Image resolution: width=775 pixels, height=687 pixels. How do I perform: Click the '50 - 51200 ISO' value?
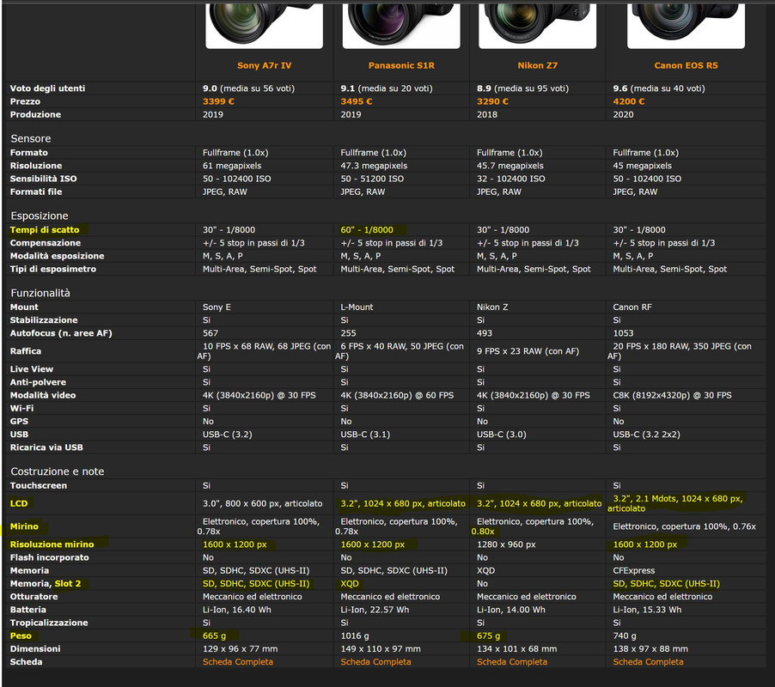pos(372,179)
